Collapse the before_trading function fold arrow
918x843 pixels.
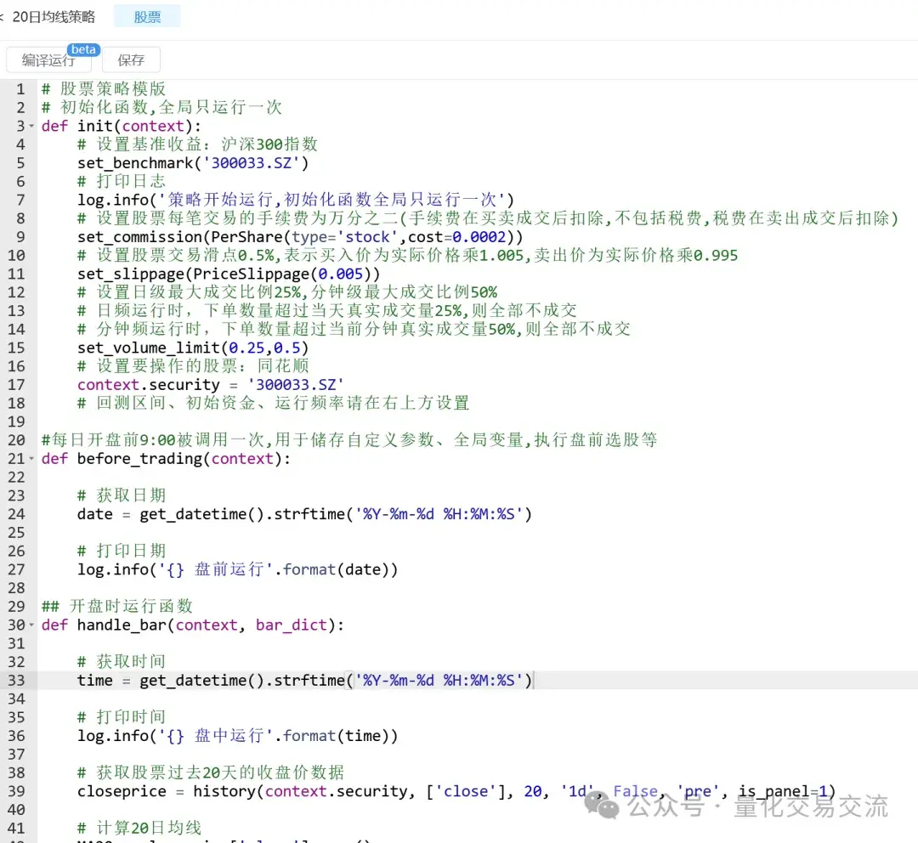pos(32,459)
